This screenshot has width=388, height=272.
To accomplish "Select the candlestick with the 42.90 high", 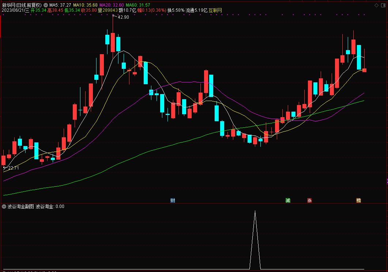I will 113,42.
